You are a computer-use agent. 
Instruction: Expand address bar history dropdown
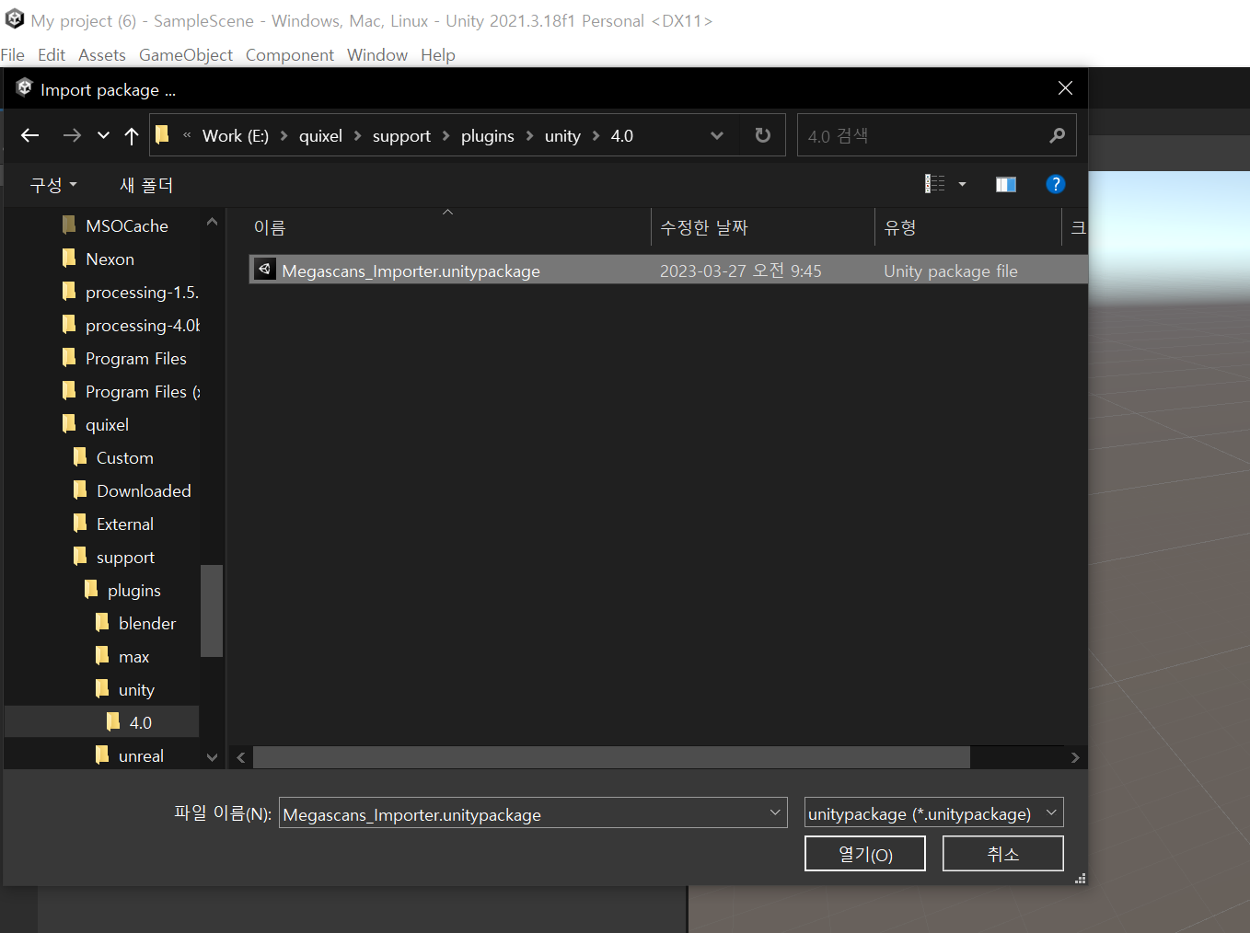point(717,135)
